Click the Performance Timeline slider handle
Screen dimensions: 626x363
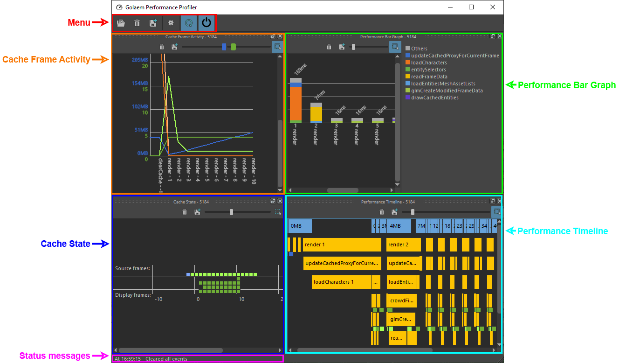[413, 212]
